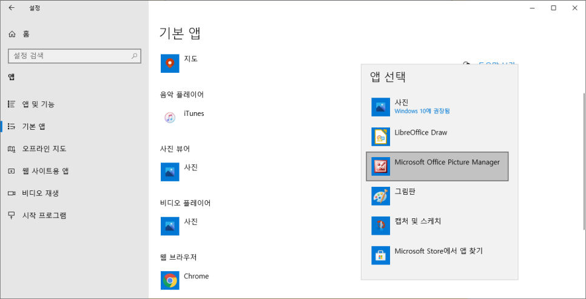Viewport: 586px width, 299px height.
Task: Click the 오프라인 지도 map icon
Action: click(x=12, y=149)
